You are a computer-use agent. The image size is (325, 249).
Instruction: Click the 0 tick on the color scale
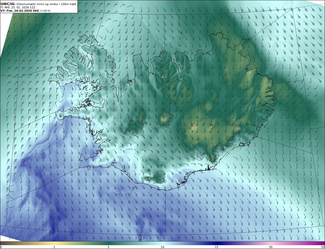[x=1, y=247]
